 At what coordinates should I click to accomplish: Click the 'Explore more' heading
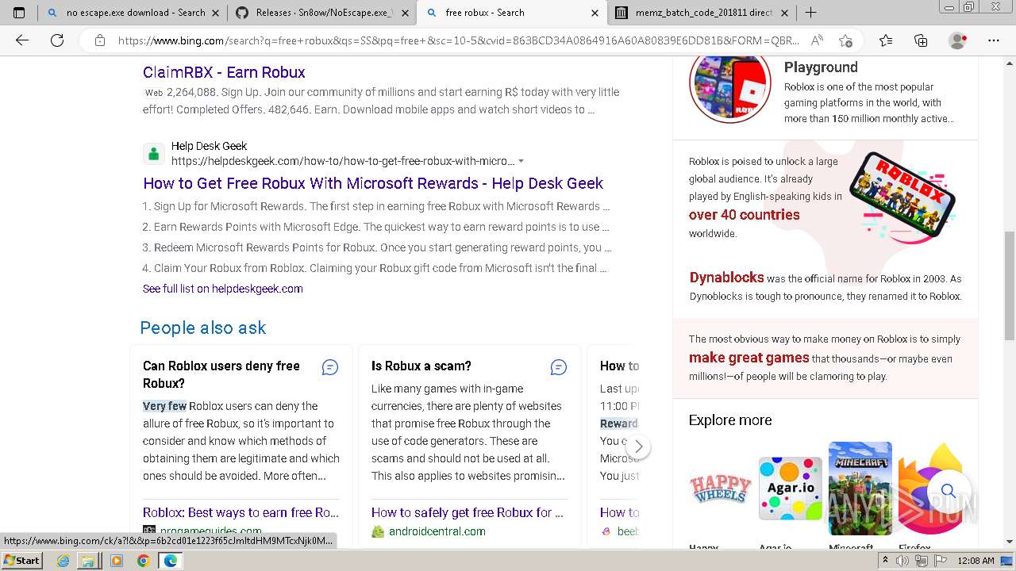pyautogui.click(x=730, y=420)
